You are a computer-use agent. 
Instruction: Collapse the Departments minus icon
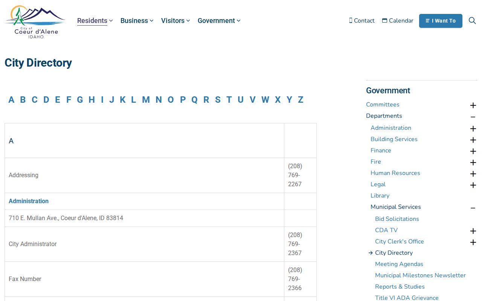tap(473, 117)
